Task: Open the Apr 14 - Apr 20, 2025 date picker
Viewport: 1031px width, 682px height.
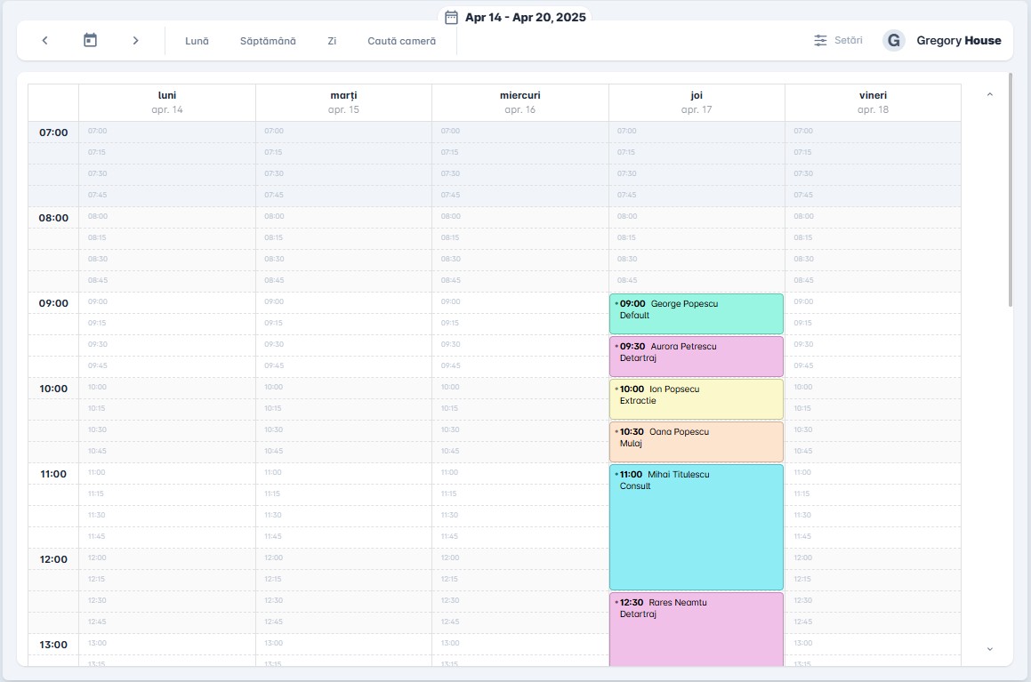Action: [x=525, y=17]
